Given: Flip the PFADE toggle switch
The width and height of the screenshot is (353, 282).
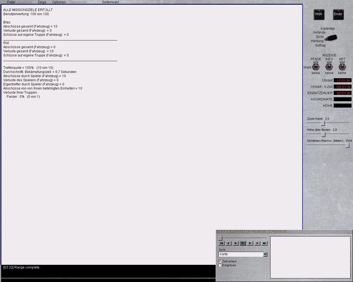Looking at the screenshot, I should [316, 67].
